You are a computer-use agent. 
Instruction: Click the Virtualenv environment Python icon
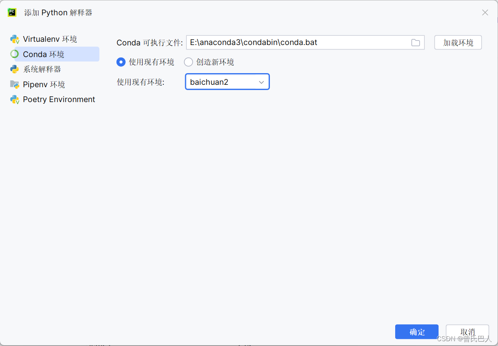click(x=15, y=39)
